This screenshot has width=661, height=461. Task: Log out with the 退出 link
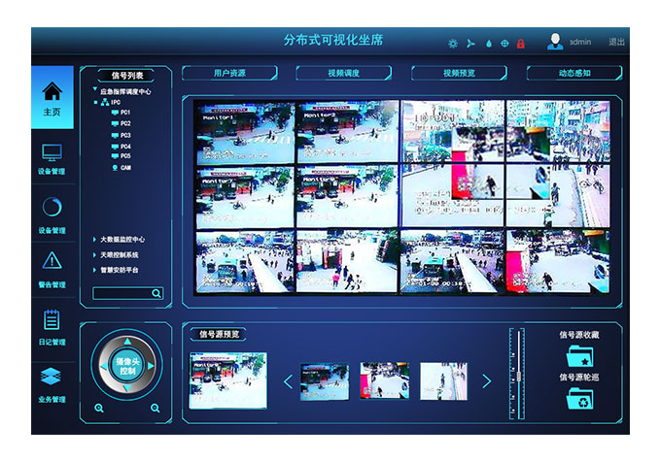616,42
